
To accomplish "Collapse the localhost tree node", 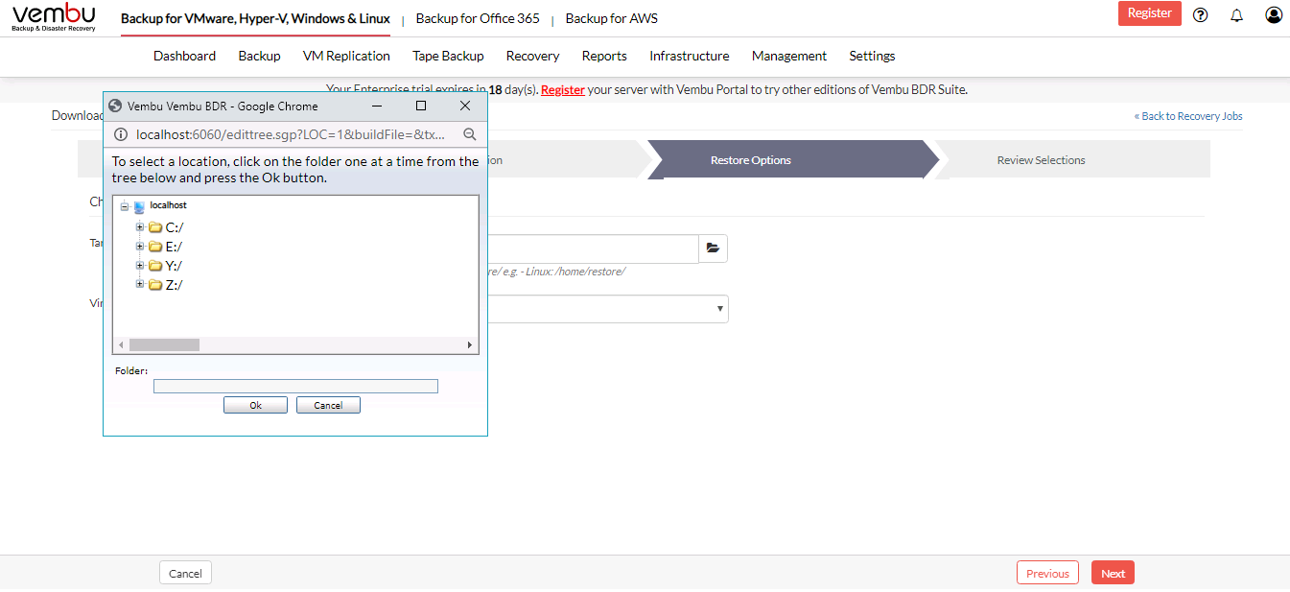I will [125, 206].
